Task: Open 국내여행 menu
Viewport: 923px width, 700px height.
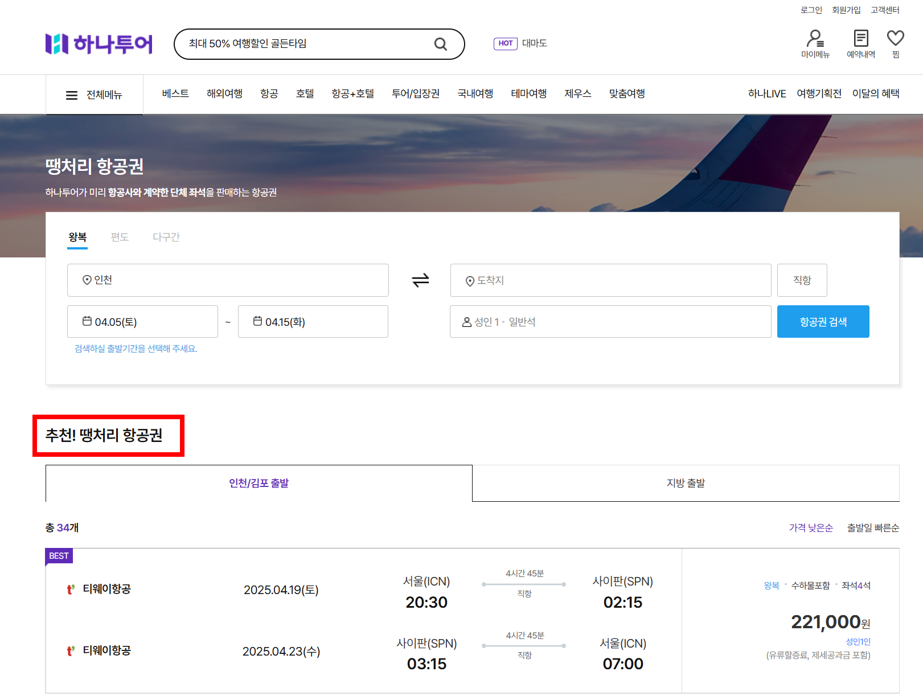Action: tap(475, 93)
